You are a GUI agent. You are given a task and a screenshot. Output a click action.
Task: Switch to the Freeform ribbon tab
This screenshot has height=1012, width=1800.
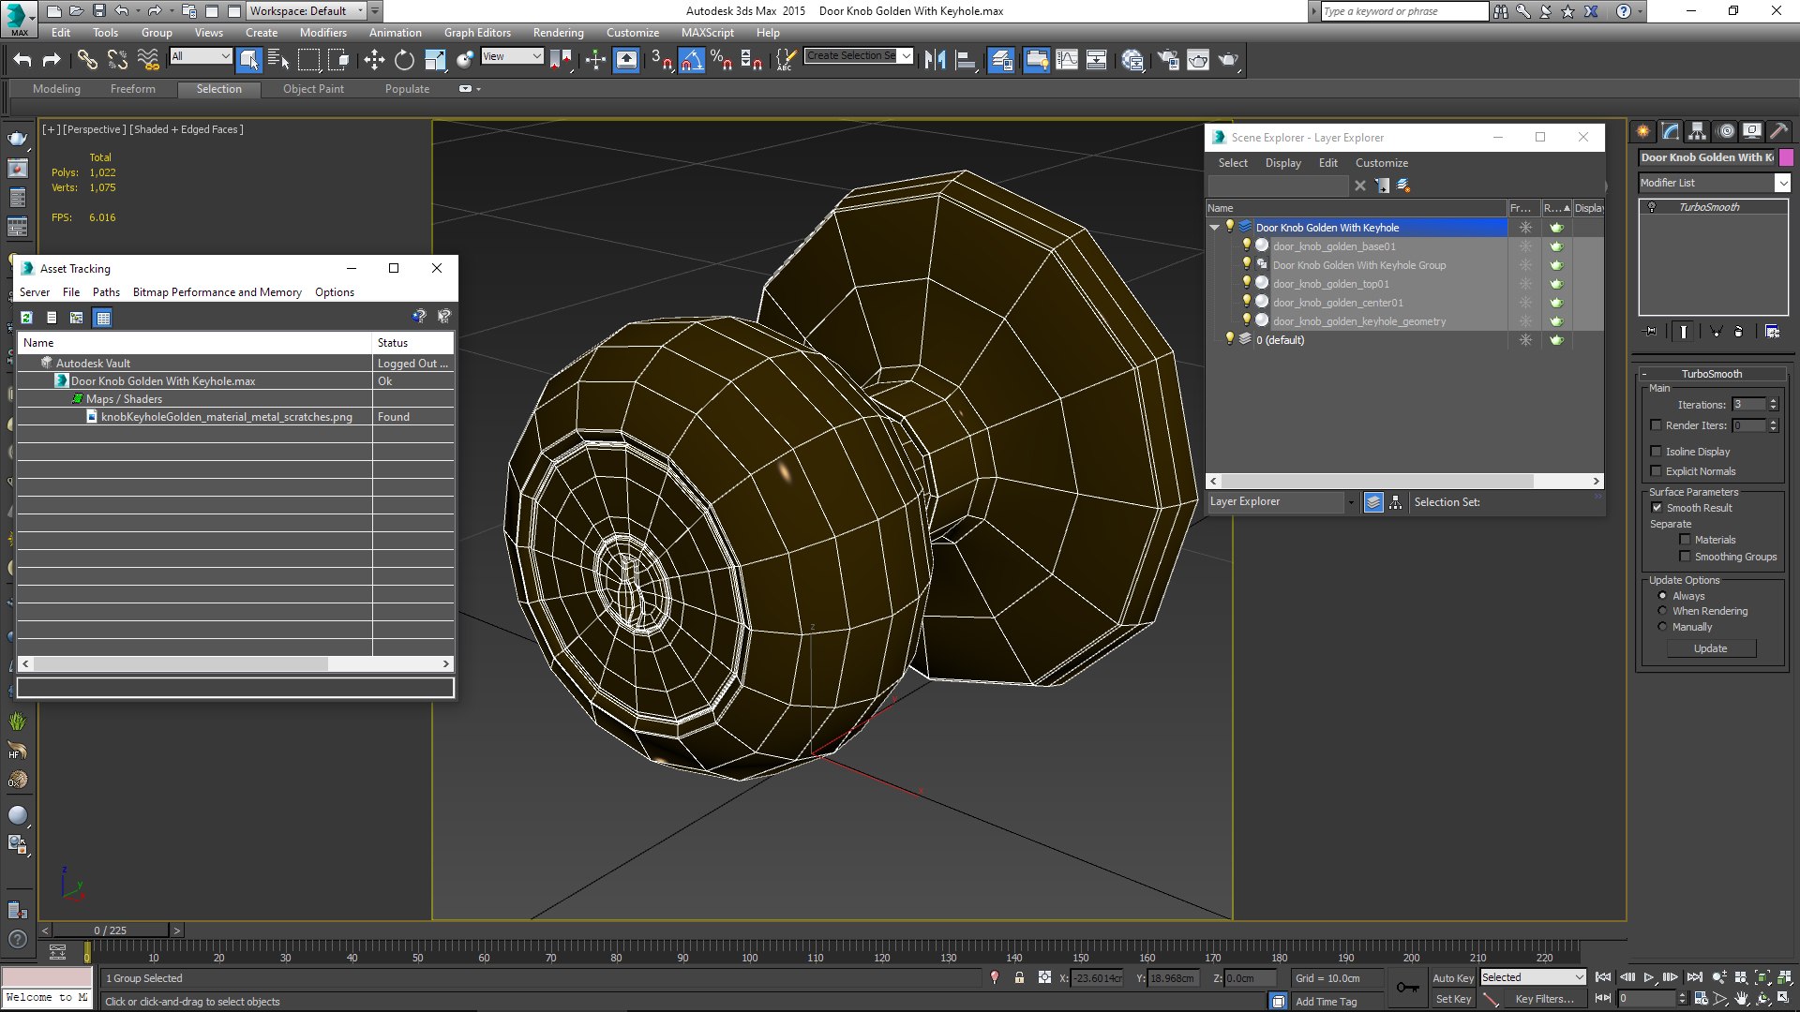coord(132,89)
